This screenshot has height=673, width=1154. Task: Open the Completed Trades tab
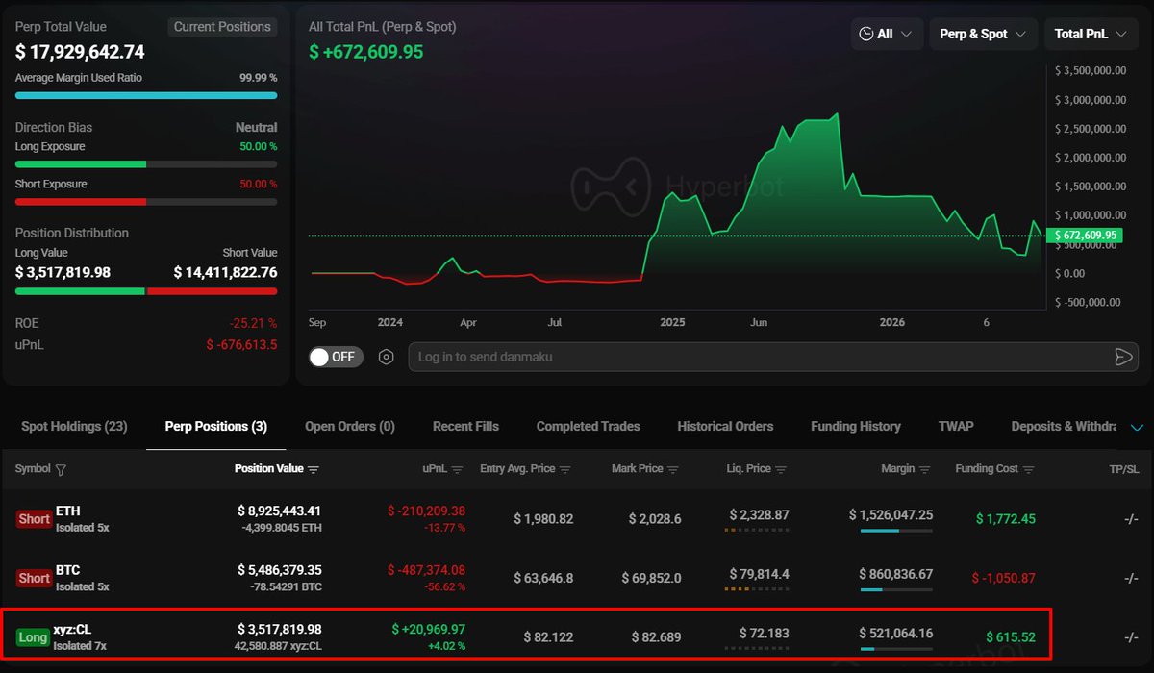(588, 426)
